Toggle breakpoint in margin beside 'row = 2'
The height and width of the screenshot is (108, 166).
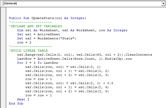point(3,42)
